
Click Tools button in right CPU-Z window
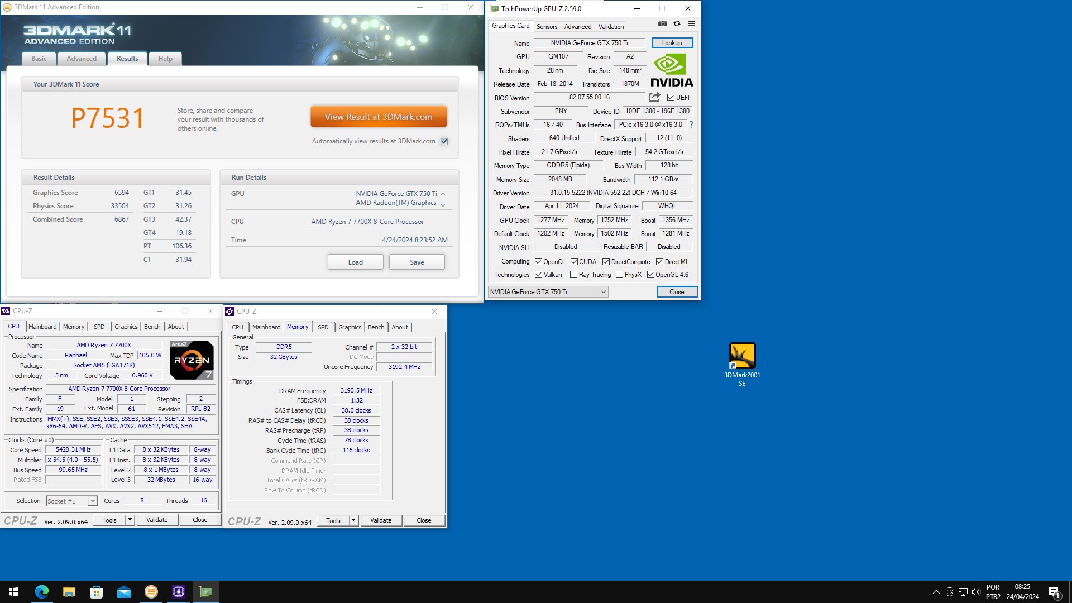click(333, 520)
